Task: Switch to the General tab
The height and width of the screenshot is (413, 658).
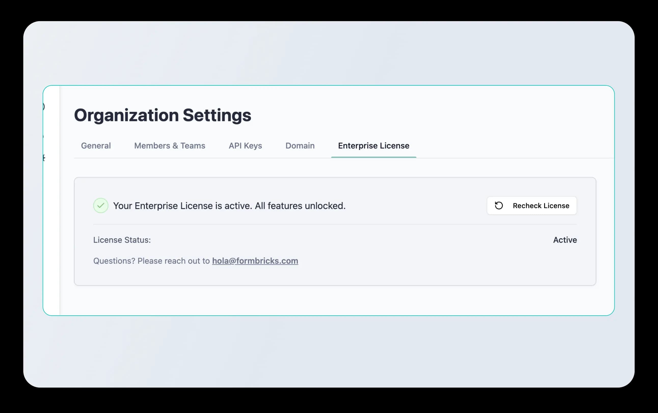Action: [96, 146]
